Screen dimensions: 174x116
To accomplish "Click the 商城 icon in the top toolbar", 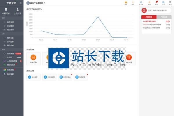I will tap(126, 3).
